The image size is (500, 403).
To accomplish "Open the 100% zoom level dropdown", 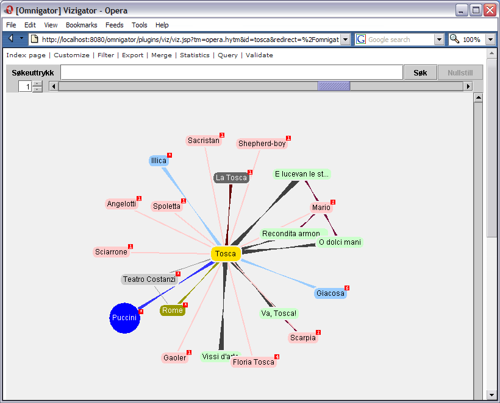I will [x=491, y=40].
